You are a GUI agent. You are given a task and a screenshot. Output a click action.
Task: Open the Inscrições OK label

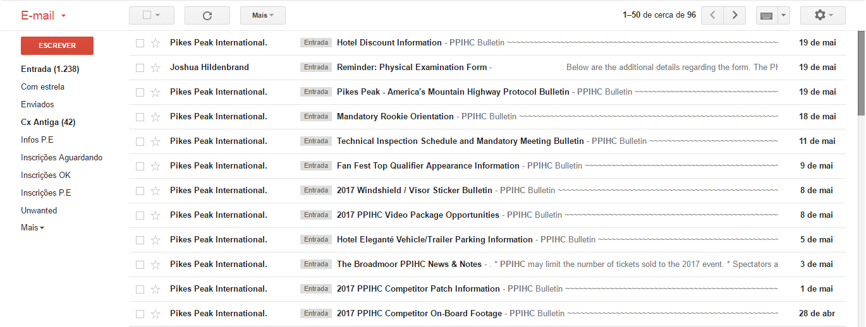pos(46,175)
